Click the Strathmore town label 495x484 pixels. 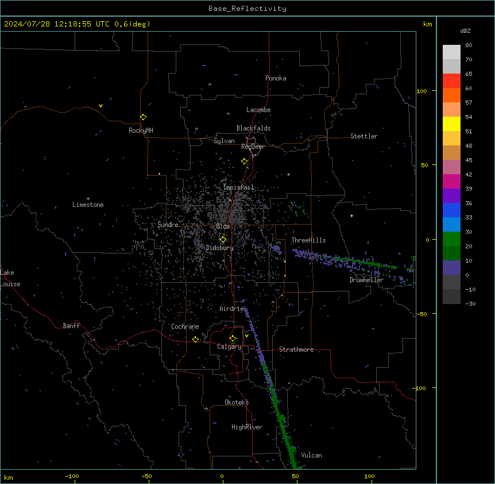(296, 349)
